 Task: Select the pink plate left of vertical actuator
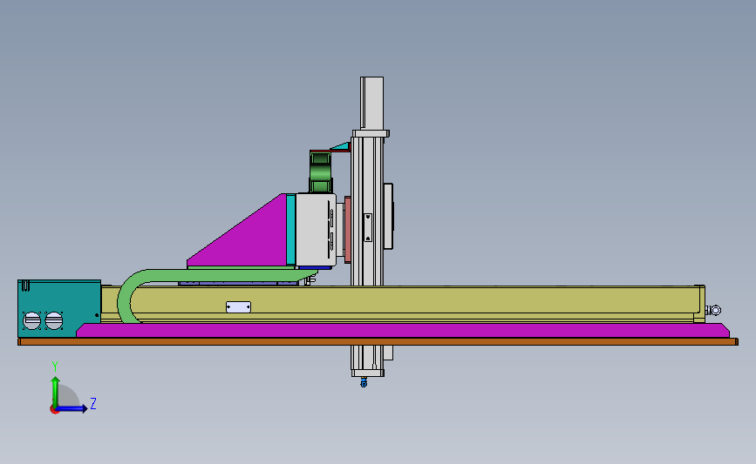[x=348, y=230]
